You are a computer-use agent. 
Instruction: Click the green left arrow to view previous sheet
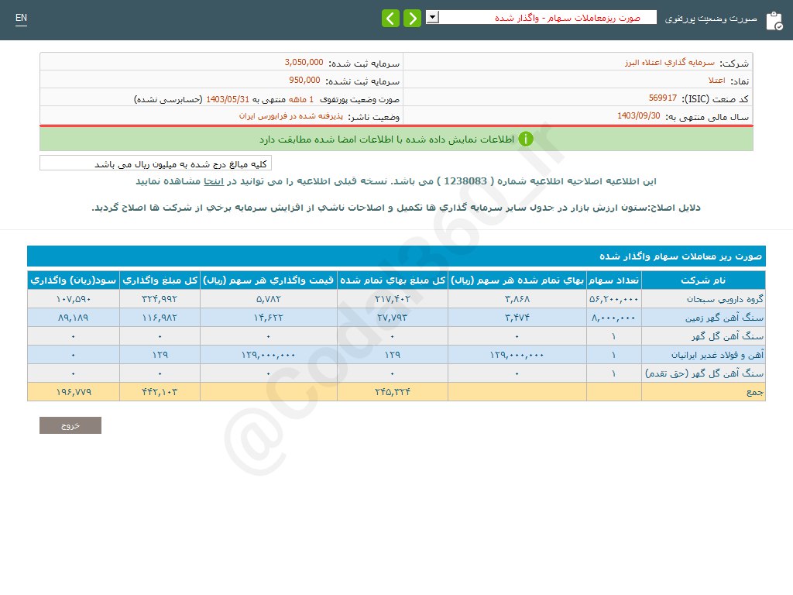click(x=391, y=18)
